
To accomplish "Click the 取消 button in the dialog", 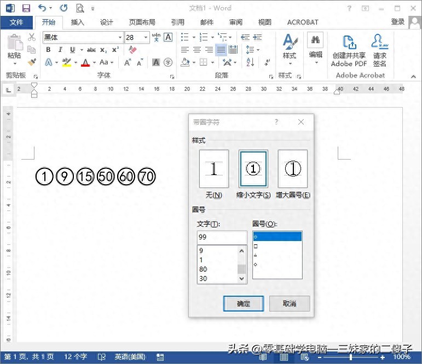I will (290, 303).
